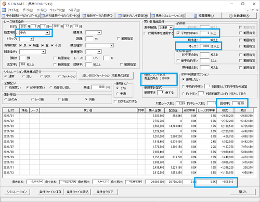
Task: Uncheck the 不良 track condition checkbox
Action: click(x=52, y=45)
